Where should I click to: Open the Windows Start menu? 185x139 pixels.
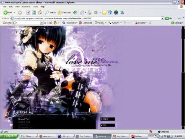(9, 136)
